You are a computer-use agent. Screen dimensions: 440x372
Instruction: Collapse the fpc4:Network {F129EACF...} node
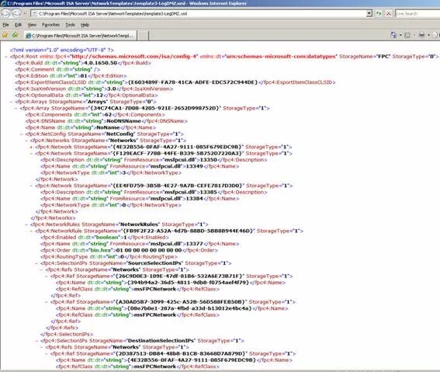31,154
